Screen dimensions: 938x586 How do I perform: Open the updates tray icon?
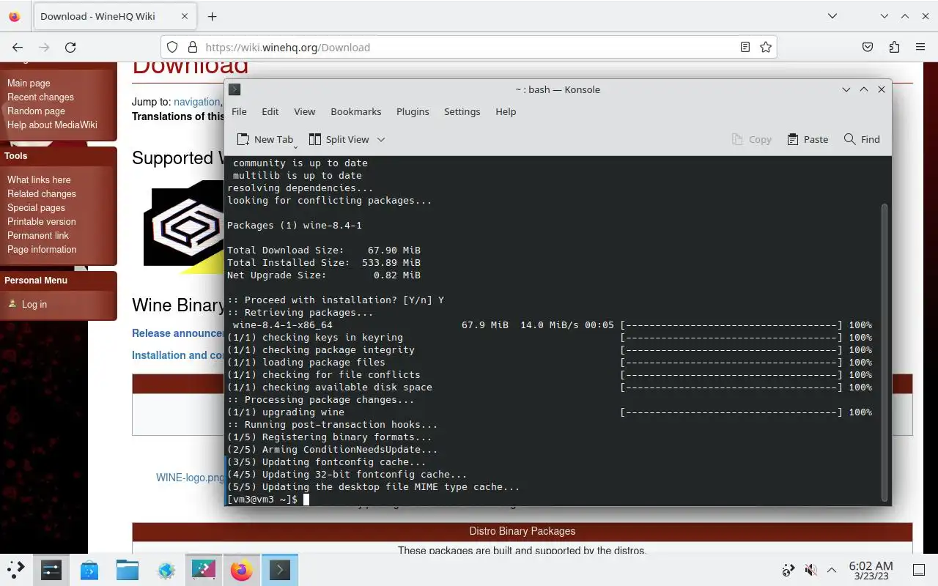pyautogui.click(x=789, y=570)
